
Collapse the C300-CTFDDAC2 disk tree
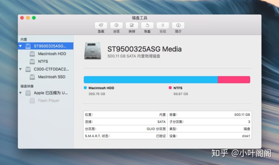[21, 69]
